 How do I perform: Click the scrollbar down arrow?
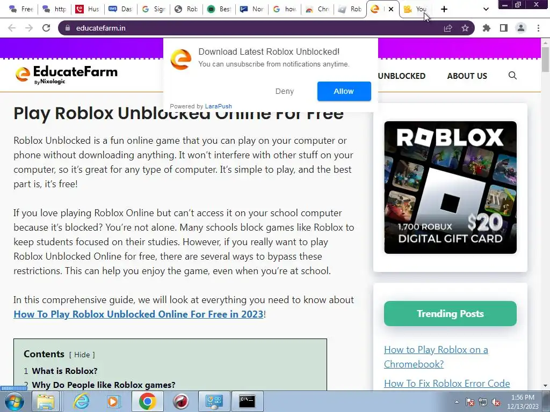[x=545, y=386]
